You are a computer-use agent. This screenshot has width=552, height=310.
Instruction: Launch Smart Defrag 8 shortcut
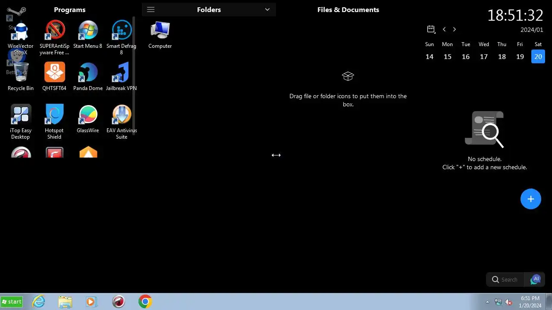pyautogui.click(x=122, y=38)
